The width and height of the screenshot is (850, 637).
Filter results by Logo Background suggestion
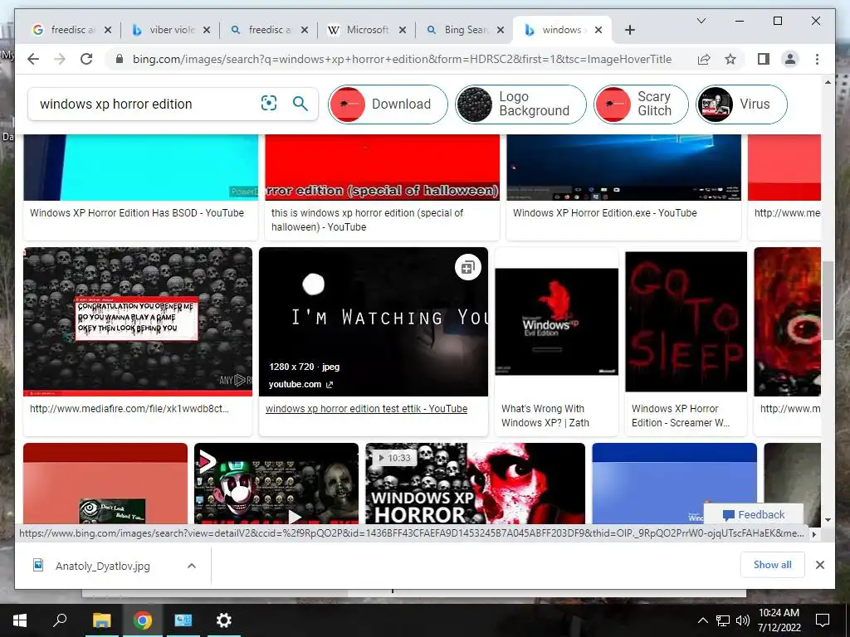pos(520,104)
